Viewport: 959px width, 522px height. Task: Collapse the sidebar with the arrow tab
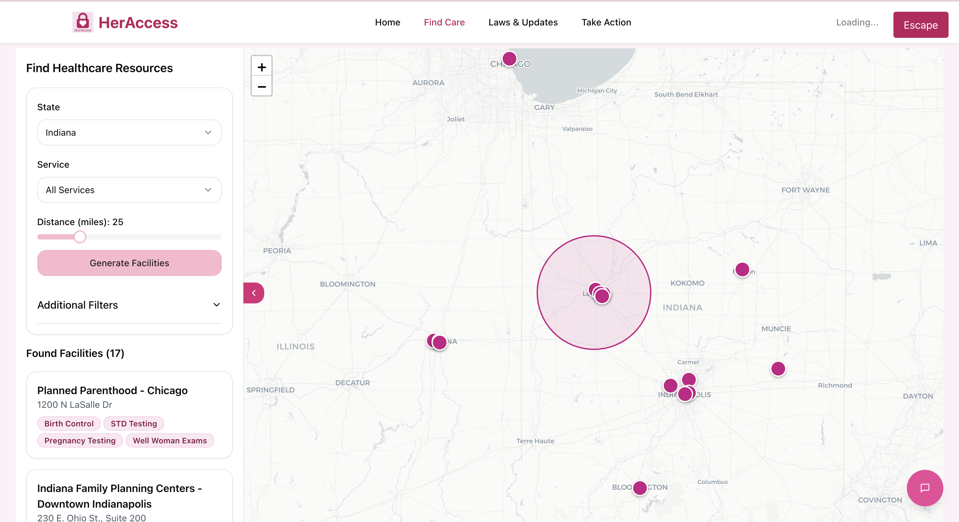(x=254, y=293)
